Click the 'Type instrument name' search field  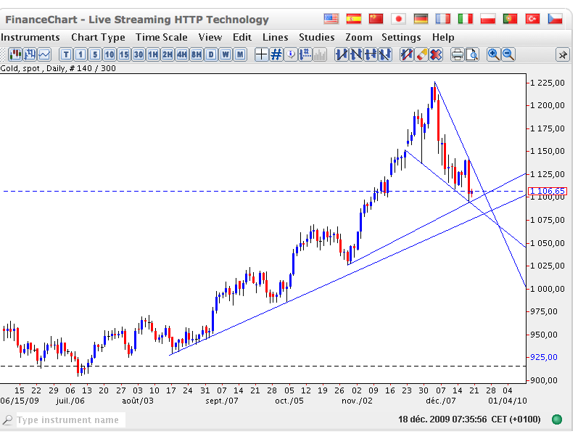click(x=70, y=420)
